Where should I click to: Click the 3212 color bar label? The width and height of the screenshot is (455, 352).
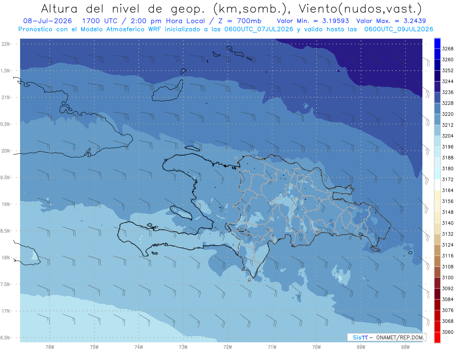[x=448, y=125]
